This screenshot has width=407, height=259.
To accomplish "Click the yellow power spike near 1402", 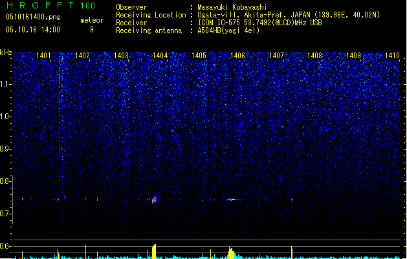I will tap(85, 252).
